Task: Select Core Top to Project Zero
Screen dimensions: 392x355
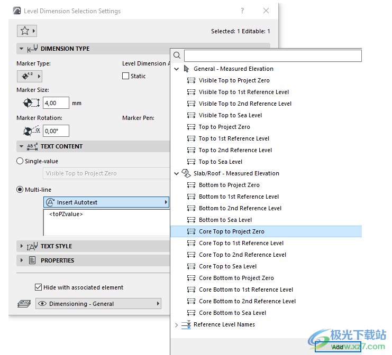Action: [x=231, y=231]
